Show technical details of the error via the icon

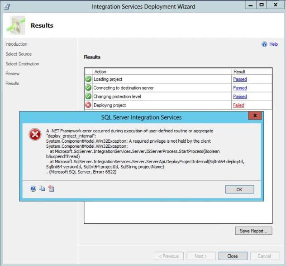click(51, 189)
